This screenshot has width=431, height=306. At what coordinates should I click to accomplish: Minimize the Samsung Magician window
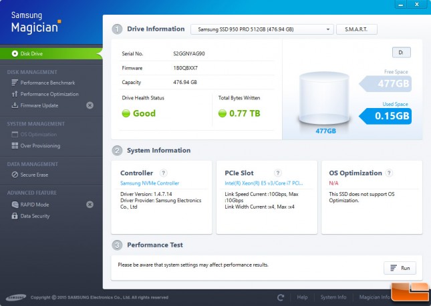[x=401, y=5]
